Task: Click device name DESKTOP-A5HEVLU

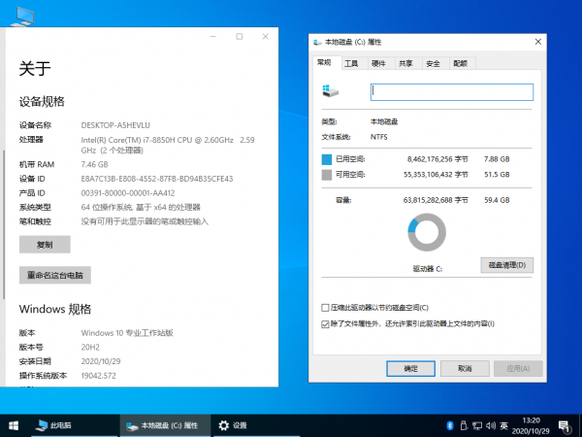Action: [115, 125]
